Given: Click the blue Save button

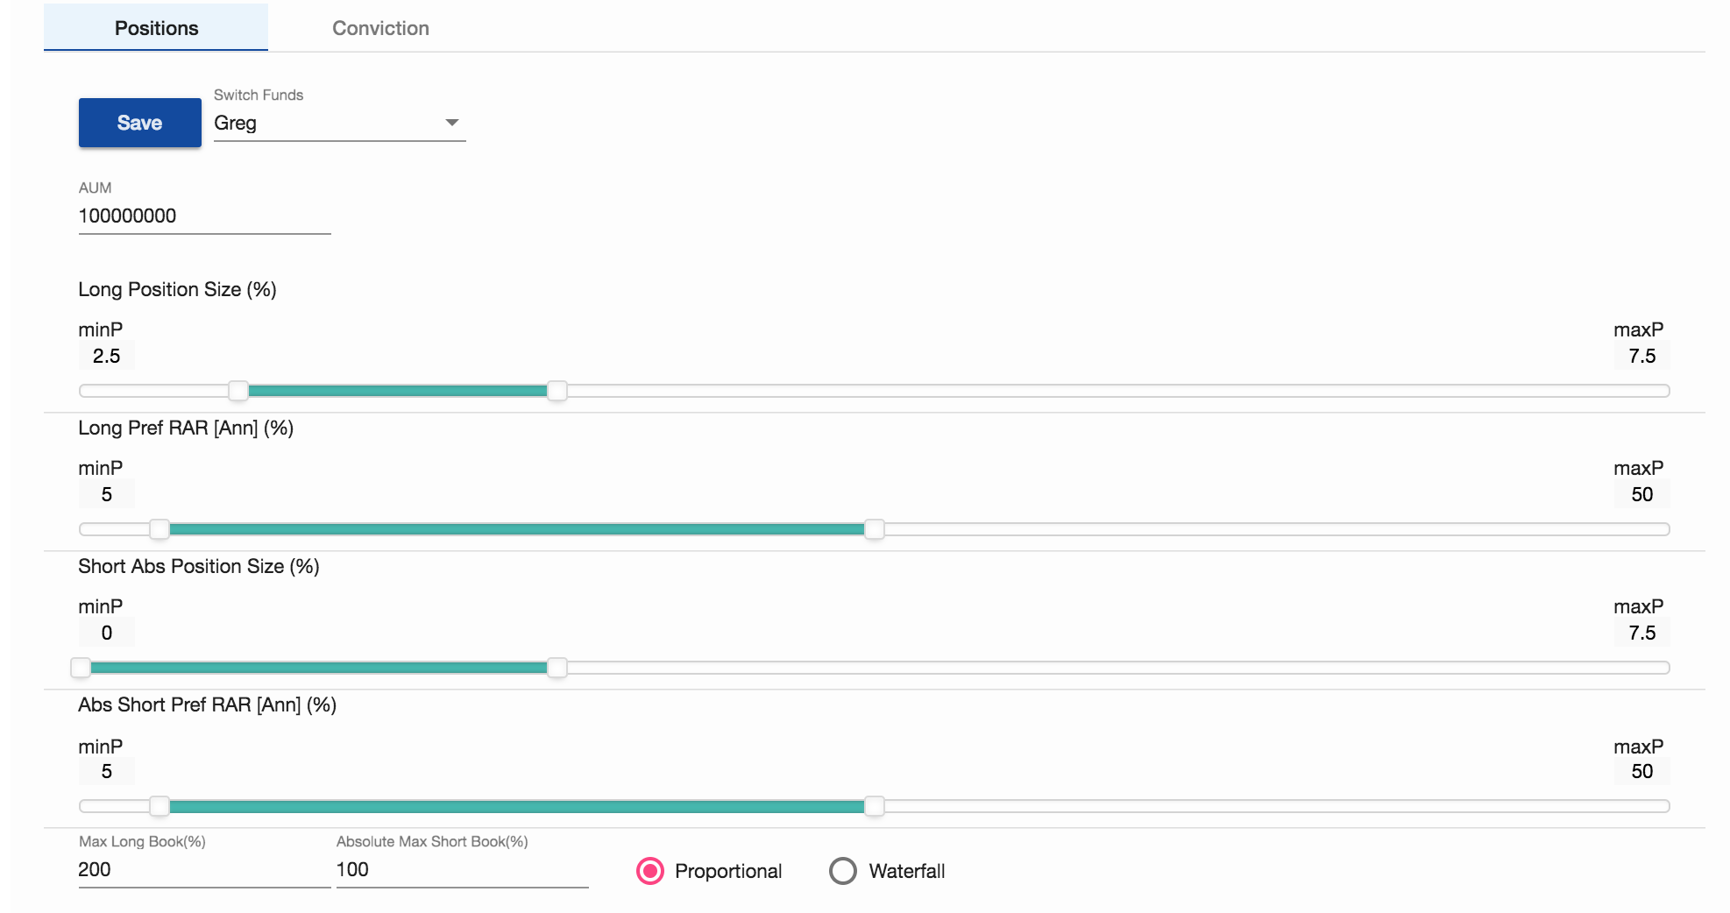Looking at the screenshot, I should pos(140,123).
